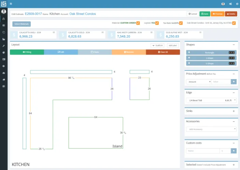Click the 96 1/4 dimension label
Screen dimensions: 240x170
(71, 78)
